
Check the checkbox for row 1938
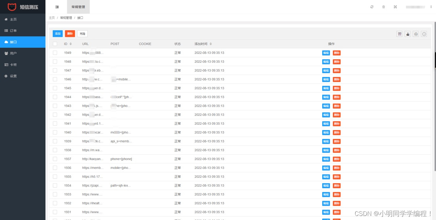55,150
